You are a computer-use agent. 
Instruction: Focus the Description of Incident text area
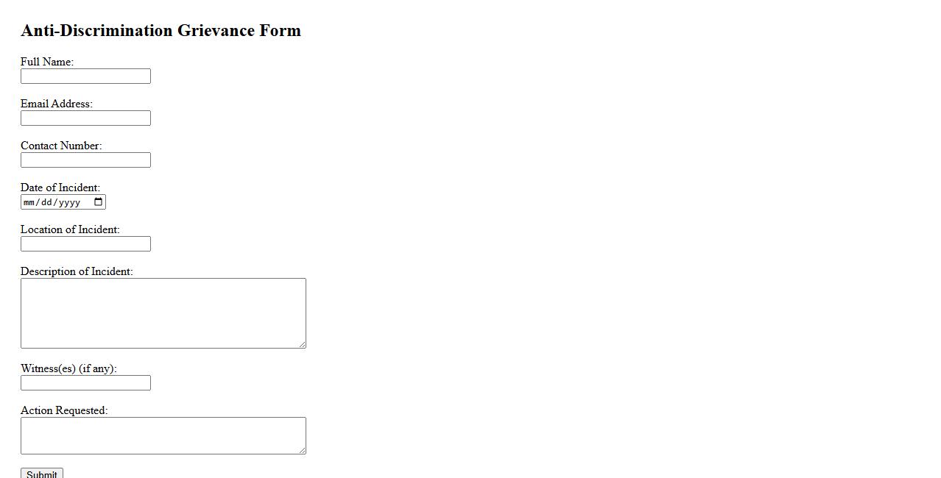[x=163, y=313]
